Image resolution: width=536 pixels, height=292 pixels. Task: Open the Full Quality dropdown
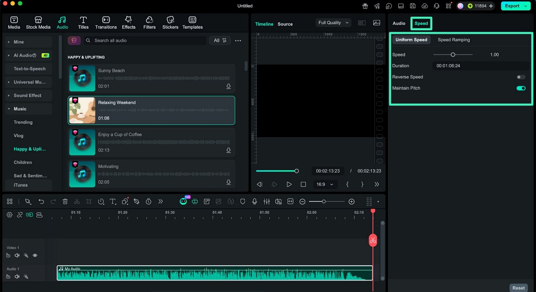click(x=333, y=23)
